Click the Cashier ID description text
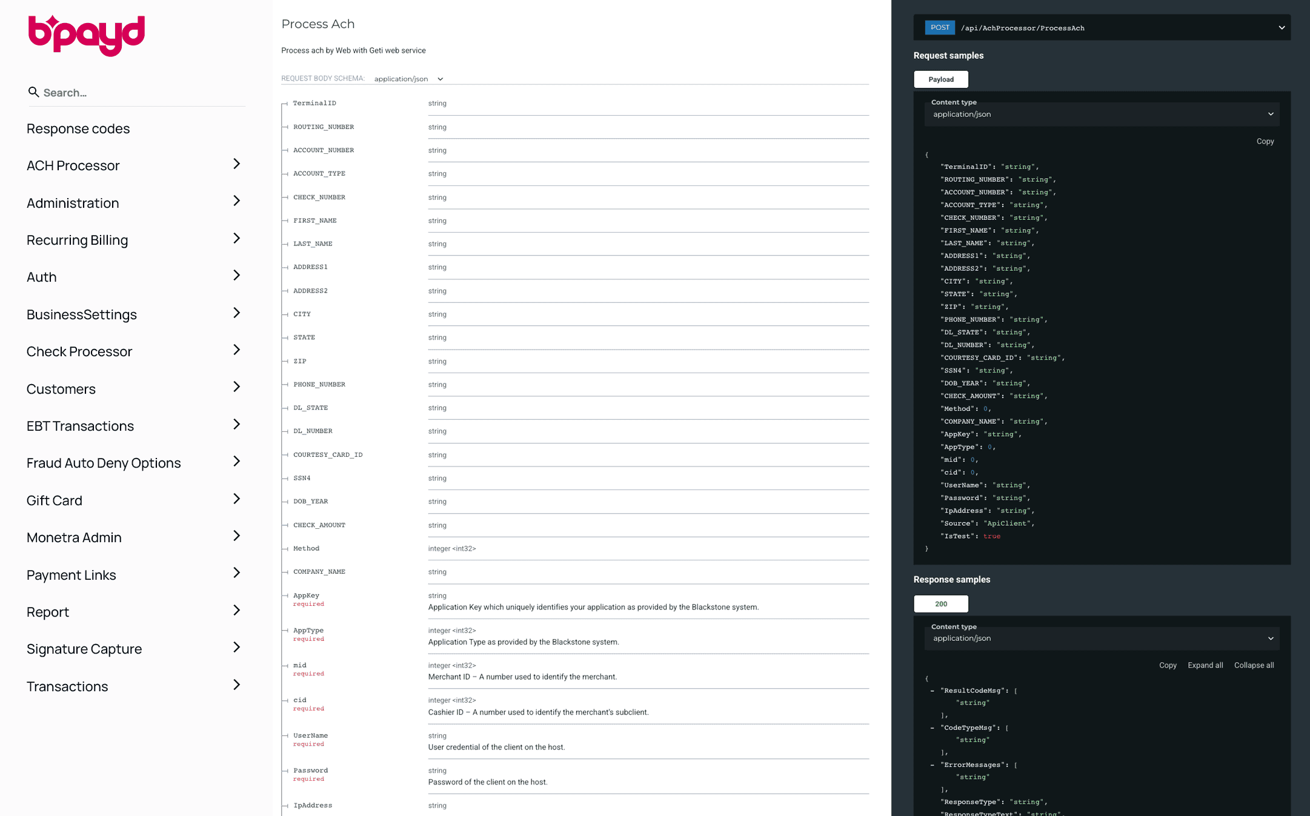 (538, 712)
